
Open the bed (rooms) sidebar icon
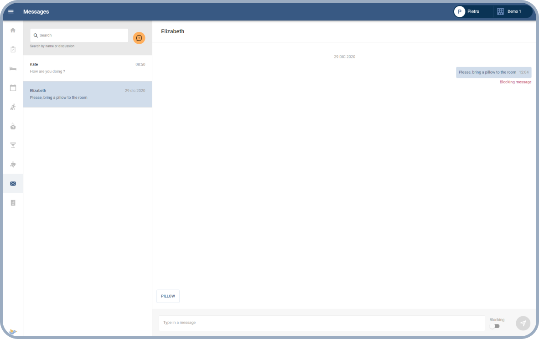click(13, 68)
